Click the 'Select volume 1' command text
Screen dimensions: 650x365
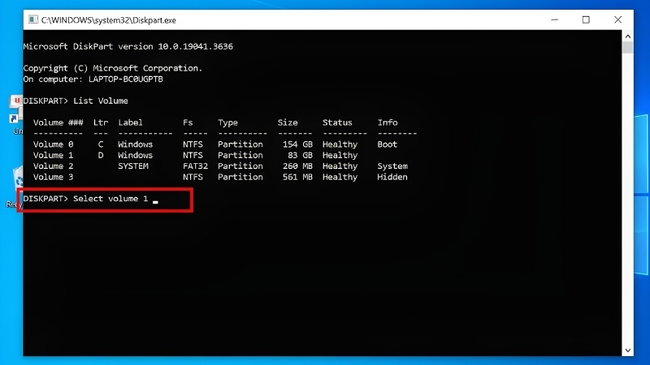(x=110, y=199)
